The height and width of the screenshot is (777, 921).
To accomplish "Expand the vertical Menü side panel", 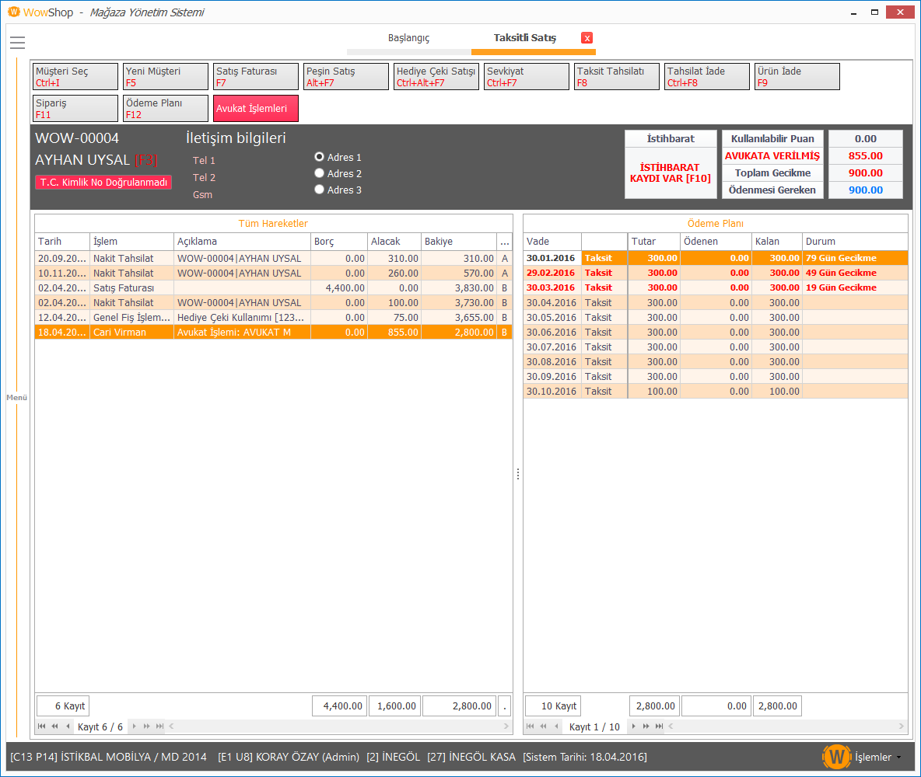I will point(16,398).
